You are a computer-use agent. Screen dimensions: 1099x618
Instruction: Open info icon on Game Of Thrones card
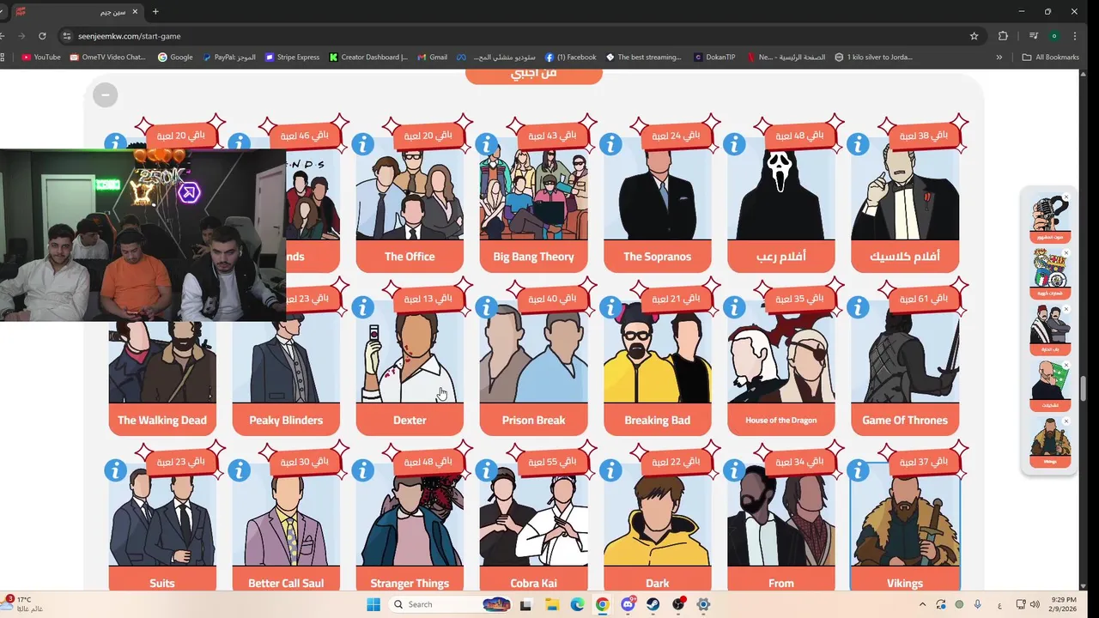pos(858,307)
